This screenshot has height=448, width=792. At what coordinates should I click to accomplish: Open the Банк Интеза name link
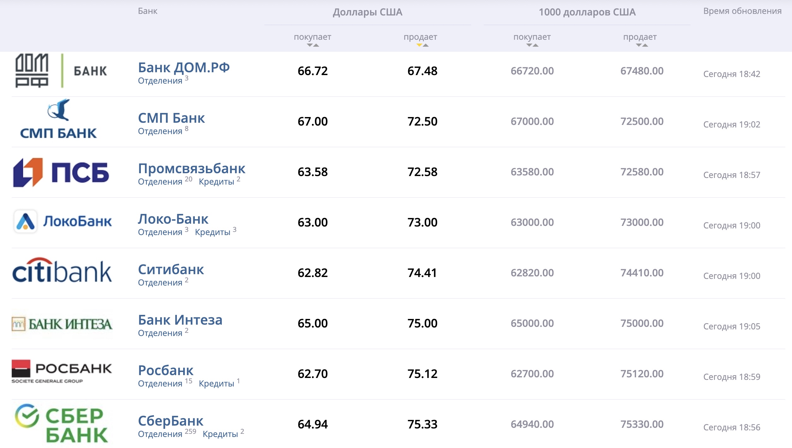point(180,320)
